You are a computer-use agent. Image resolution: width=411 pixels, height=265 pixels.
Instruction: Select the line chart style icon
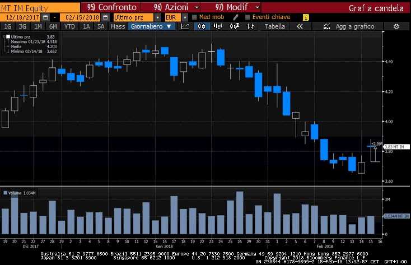[x=185, y=26]
